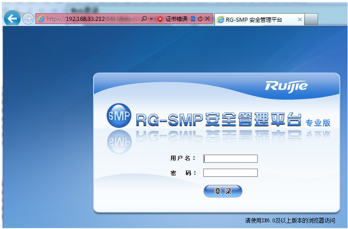This screenshot has height=229, width=348.
Task: Click the red certificate error shield icon
Action: [x=160, y=19]
